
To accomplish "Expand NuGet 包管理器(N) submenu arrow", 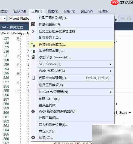I will (110, 92).
